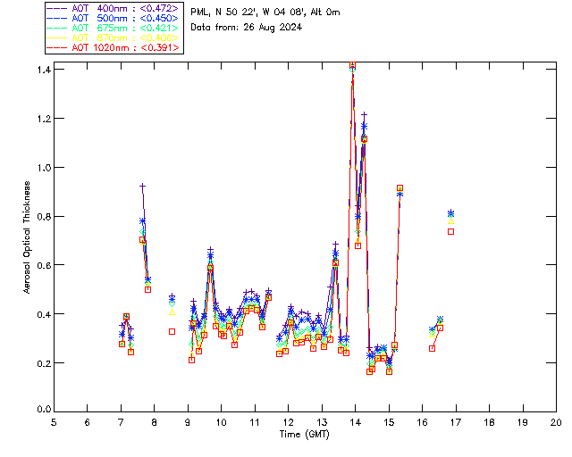Click the x-axis label 8
The width and height of the screenshot is (572, 457).
coord(155,422)
